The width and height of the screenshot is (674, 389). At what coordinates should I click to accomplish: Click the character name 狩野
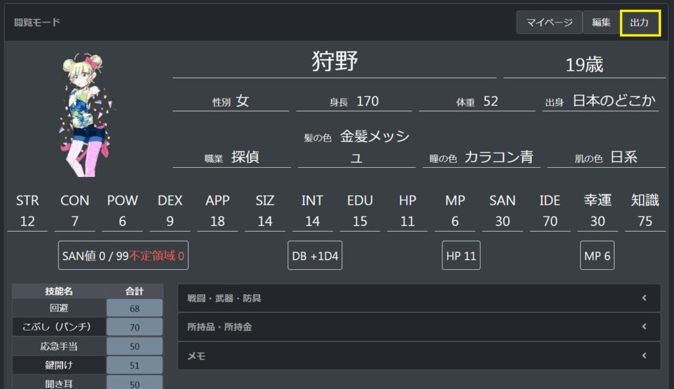coord(334,63)
